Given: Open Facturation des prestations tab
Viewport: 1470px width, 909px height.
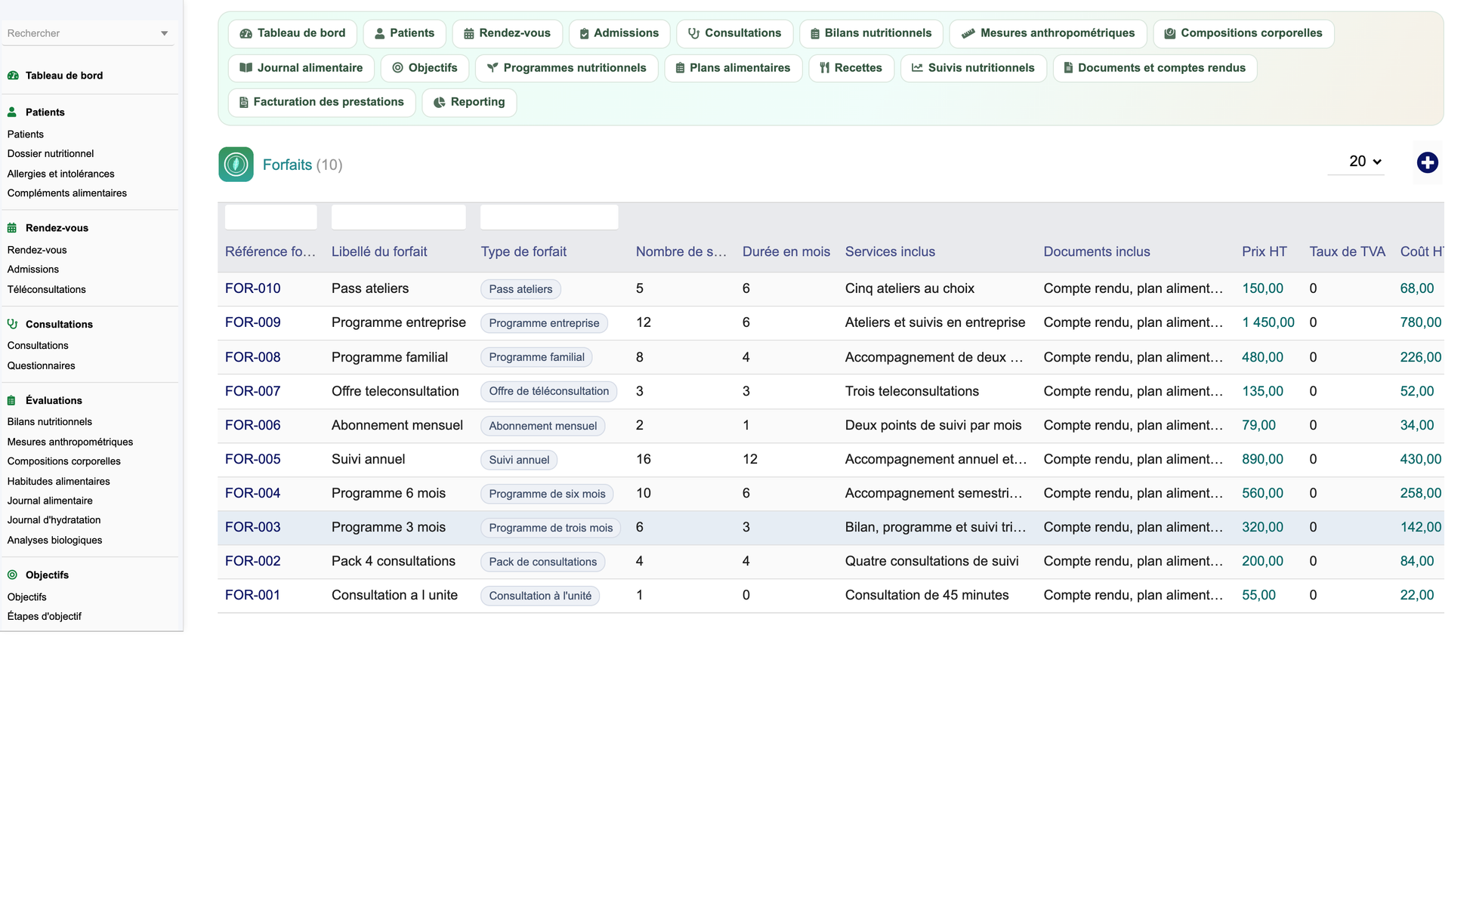Looking at the screenshot, I should 322,102.
